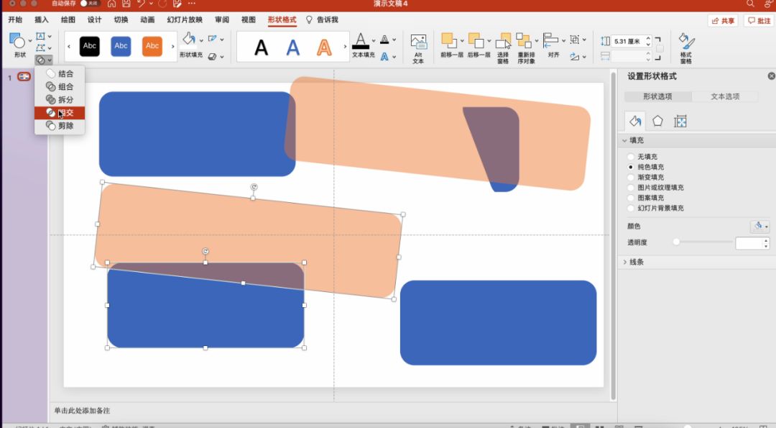Open the 文本填充 dropdown arrow
The height and width of the screenshot is (428, 776).
(x=373, y=40)
